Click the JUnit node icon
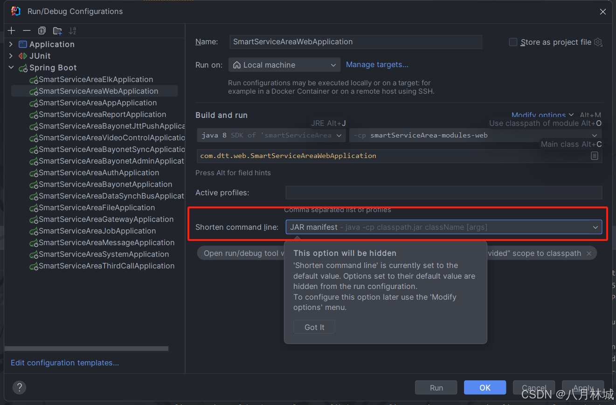The image size is (616, 405). [23, 56]
